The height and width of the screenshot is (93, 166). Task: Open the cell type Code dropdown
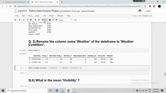tap(66, 20)
